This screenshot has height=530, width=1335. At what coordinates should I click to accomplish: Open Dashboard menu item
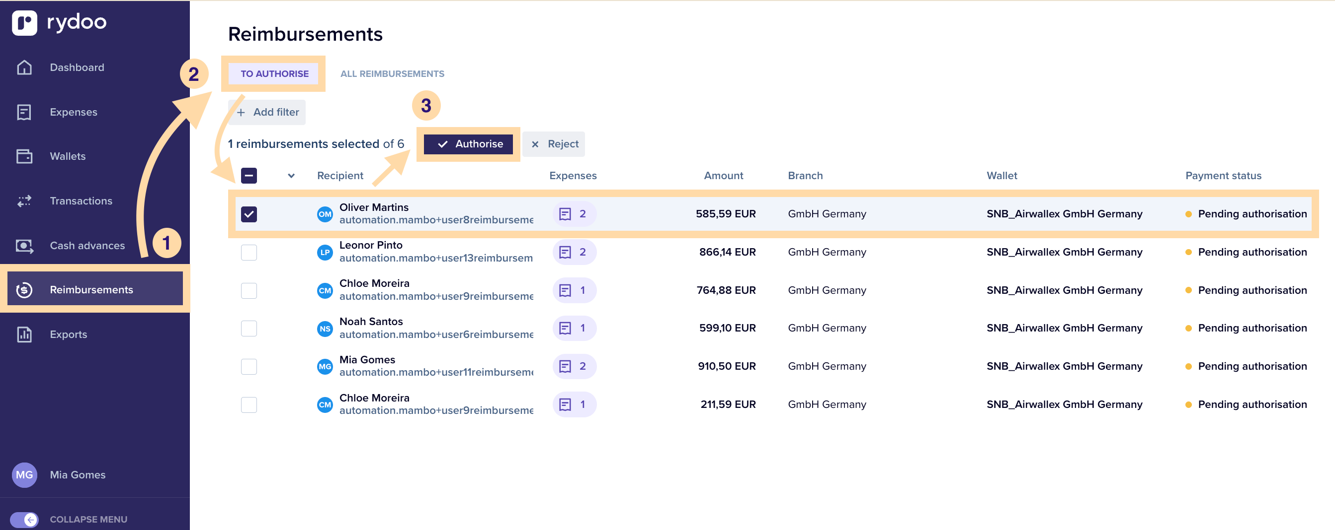click(x=77, y=67)
